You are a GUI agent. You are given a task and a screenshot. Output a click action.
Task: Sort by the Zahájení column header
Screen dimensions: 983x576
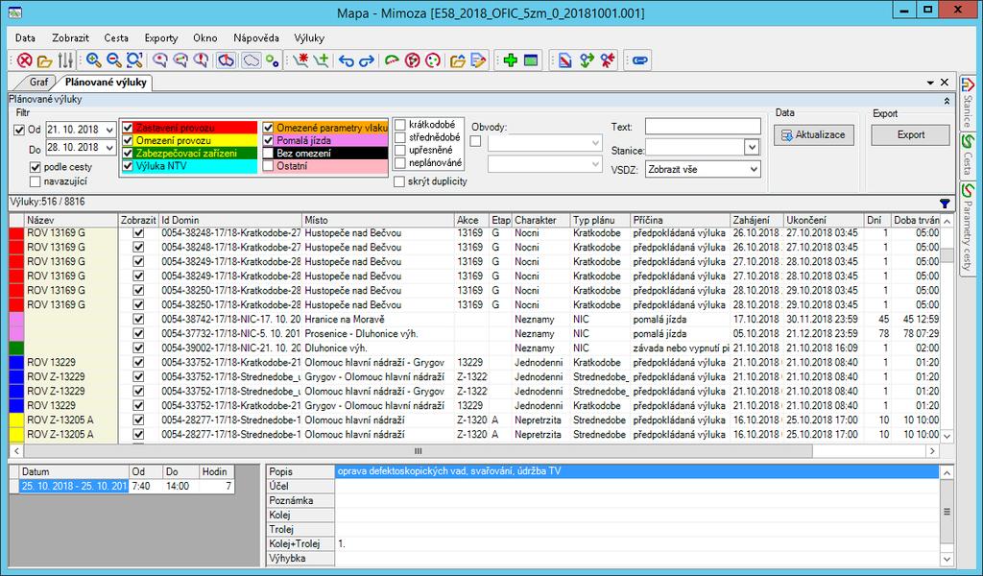[757, 220]
